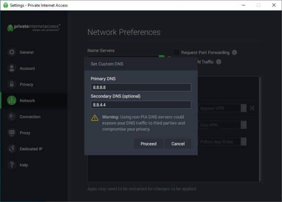
Task: Close the Settings window
Action: pyautogui.click(x=274, y=5)
